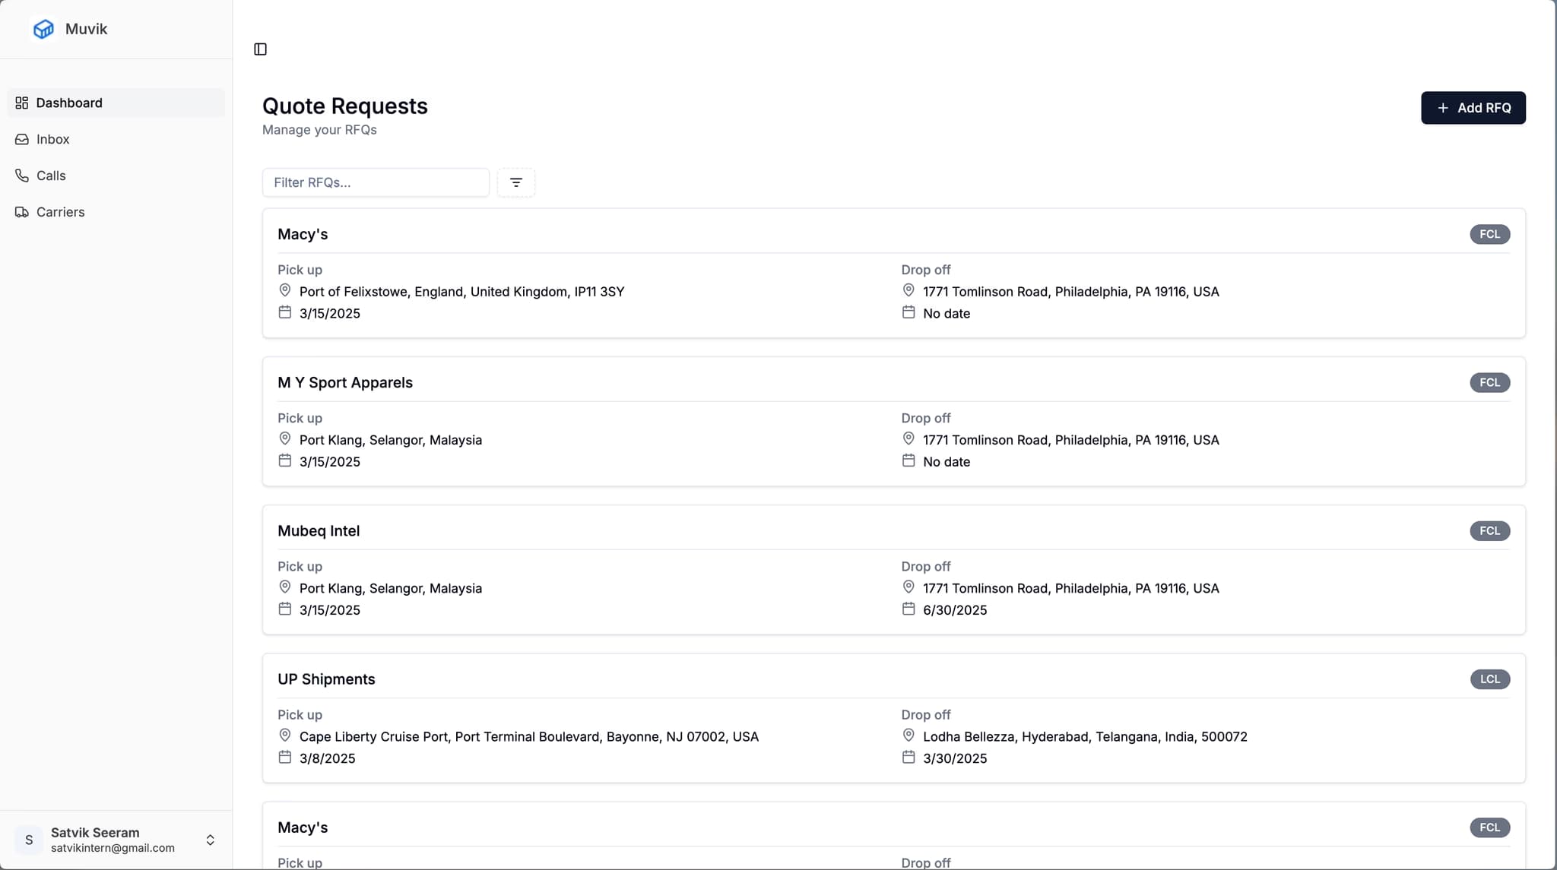
Task: Click the Dashboard grid icon
Action: click(22, 103)
